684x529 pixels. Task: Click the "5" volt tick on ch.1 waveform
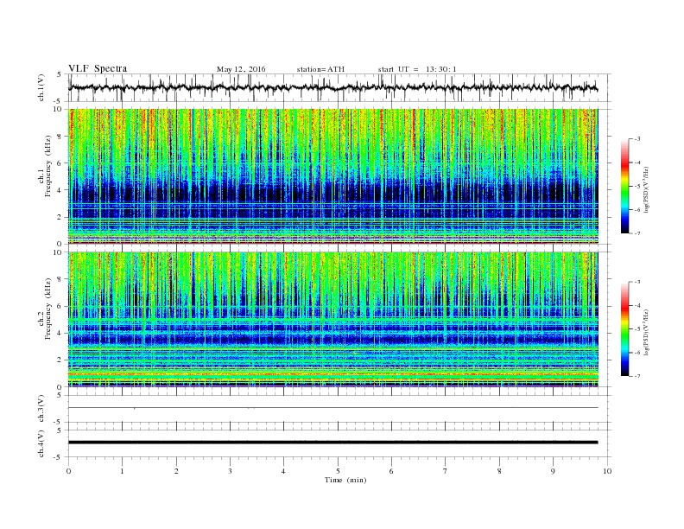coord(60,74)
